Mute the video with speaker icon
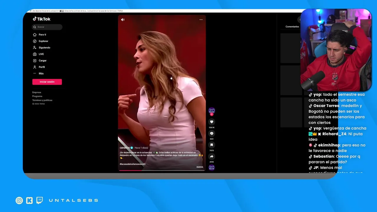The width and height of the screenshot is (377, 212). point(123,20)
